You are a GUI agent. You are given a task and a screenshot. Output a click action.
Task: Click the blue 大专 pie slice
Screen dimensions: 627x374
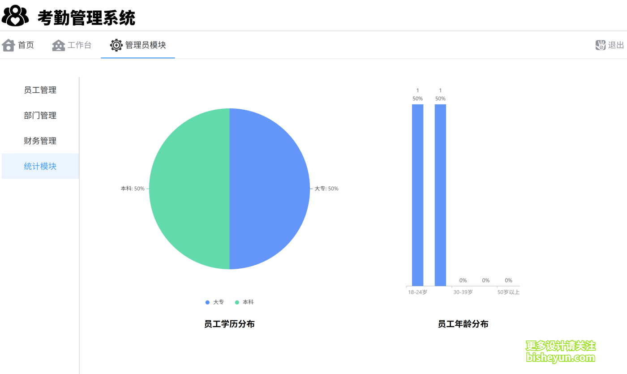click(269, 189)
